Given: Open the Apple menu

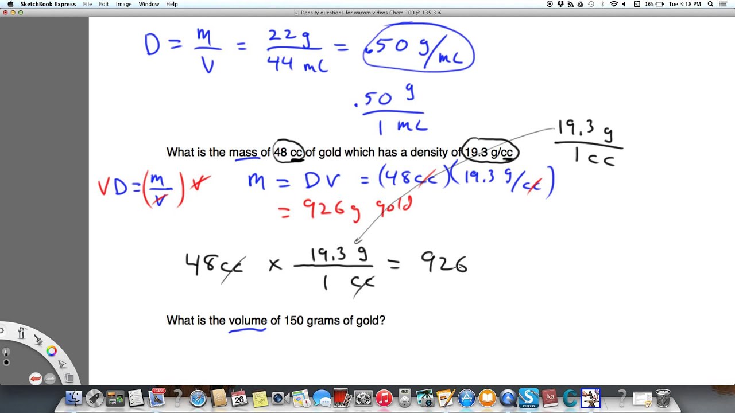Looking at the screenshot, I should (10, 4).
